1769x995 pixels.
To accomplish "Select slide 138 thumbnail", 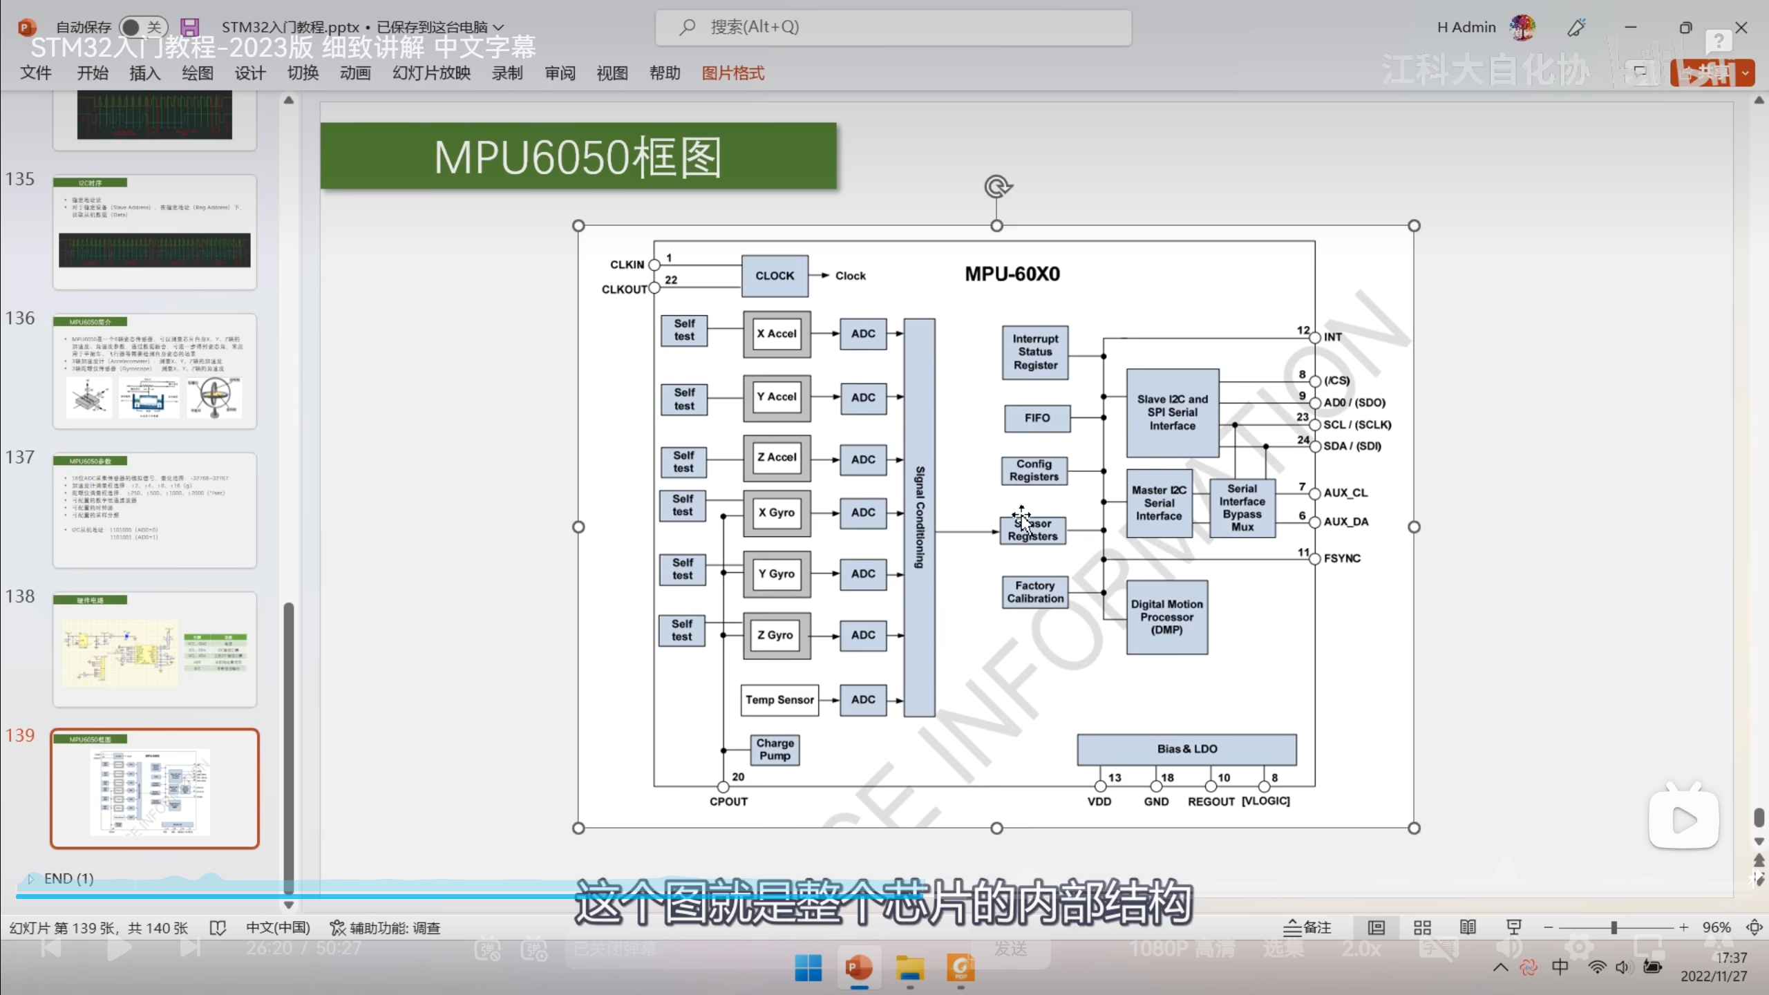I will point(155,650).
